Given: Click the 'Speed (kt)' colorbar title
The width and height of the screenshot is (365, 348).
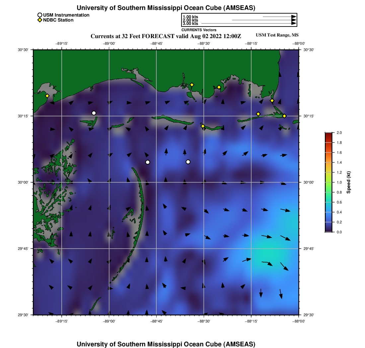Looking at the screenshot, I should (348, 183).
